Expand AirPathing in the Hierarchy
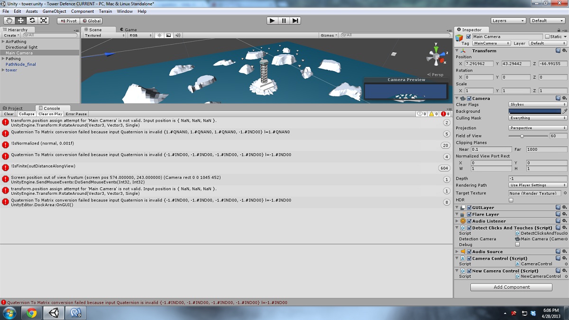 pos(4,42)
